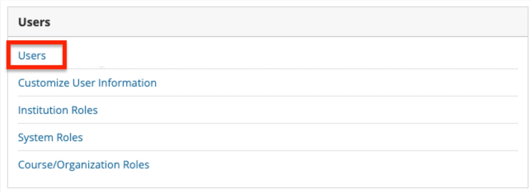This screenshot has height=192, width=531.
Task: Select the bold Users title text
Action: (x=34, y=22)
